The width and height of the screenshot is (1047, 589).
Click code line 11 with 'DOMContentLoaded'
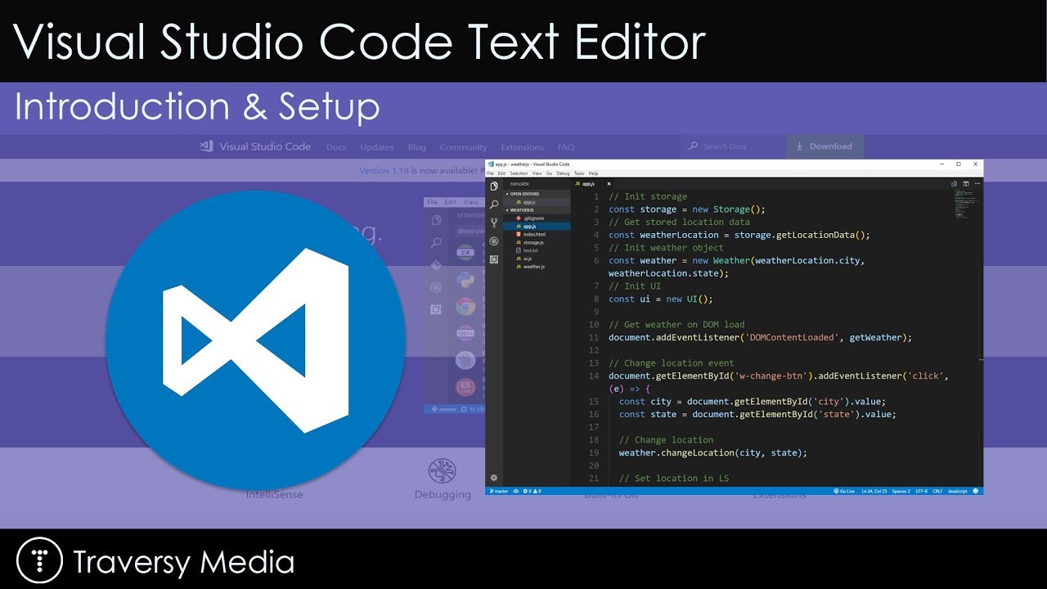[760, 337]
